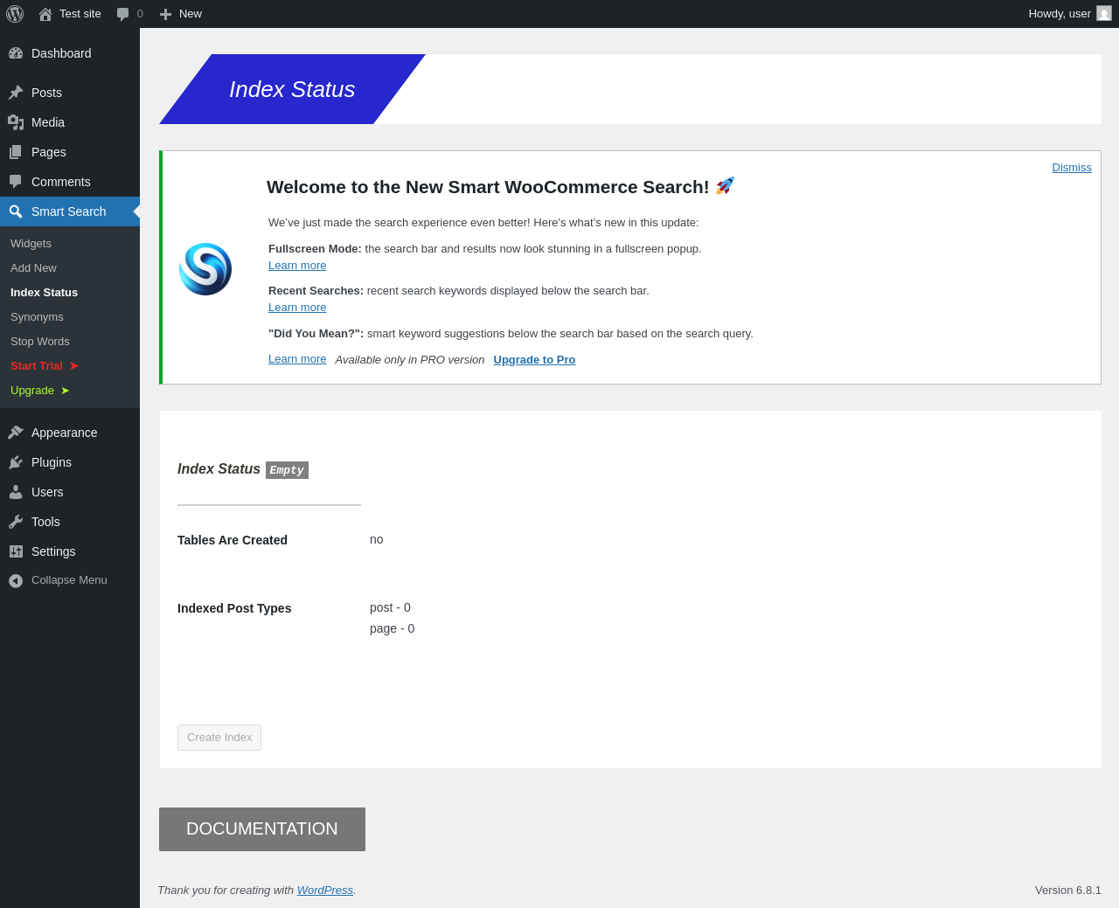Go to the Plugins menu
Image resolution: width=1119 pixels, height=908 pixels.
click(x=70, y=462)
